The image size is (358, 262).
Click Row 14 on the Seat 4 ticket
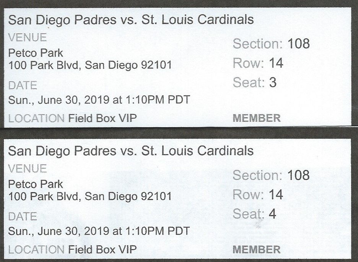tap(258, 195)
